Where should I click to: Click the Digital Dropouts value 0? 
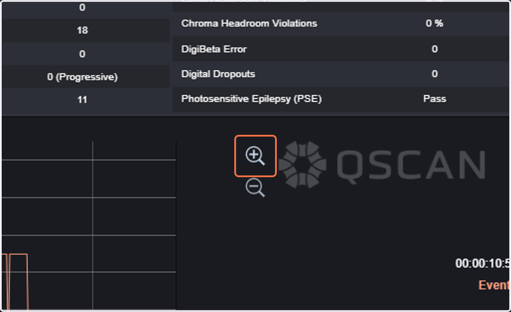click(434, 74)
